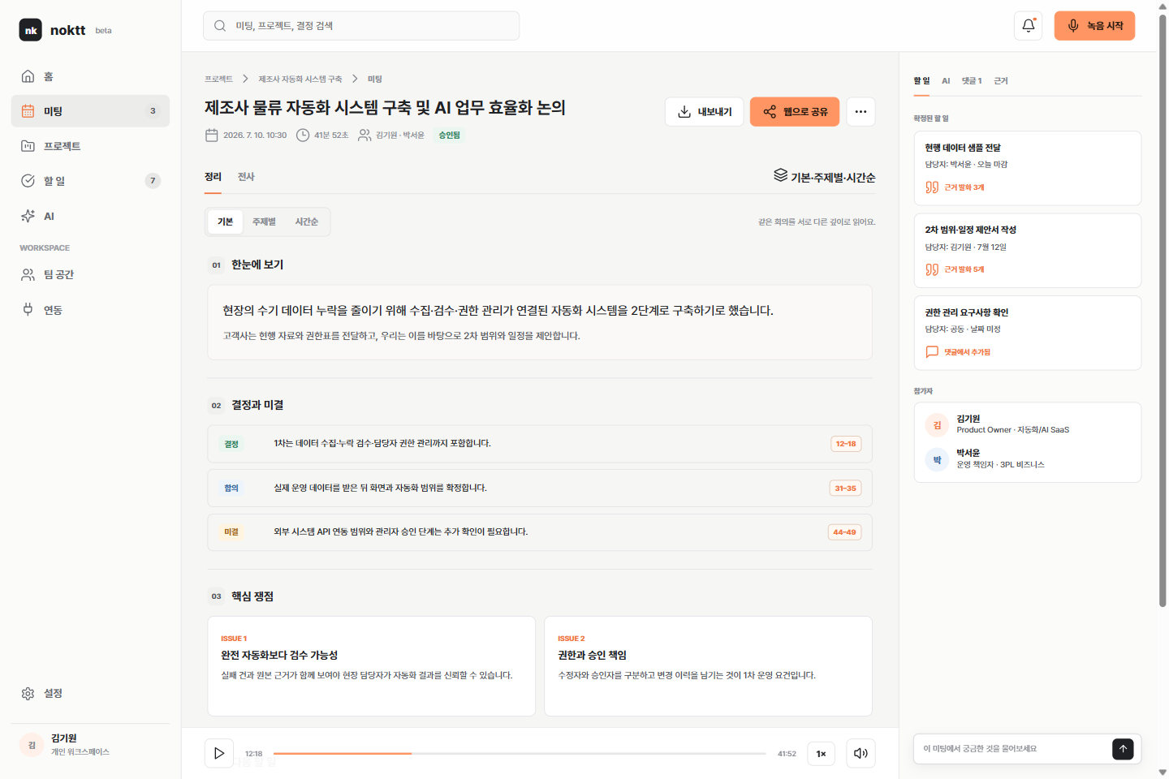The height and width of the screenshot is (779, 1169).
Task: Toggle the volume speaker button
Action: [861, 753]
